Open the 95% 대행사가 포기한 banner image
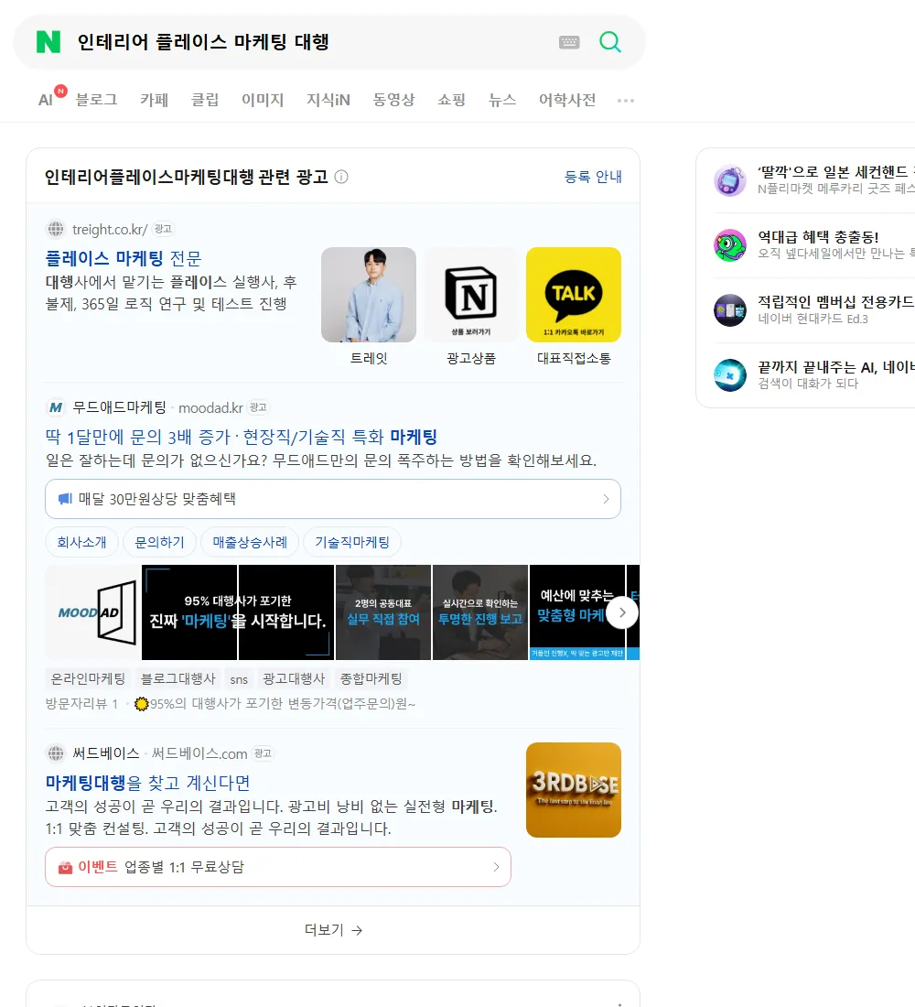The image size is (915, 1007). 238,612
